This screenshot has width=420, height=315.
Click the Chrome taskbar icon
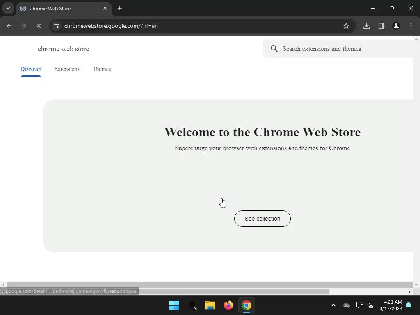pyautogui.click(x=247, y=305)
